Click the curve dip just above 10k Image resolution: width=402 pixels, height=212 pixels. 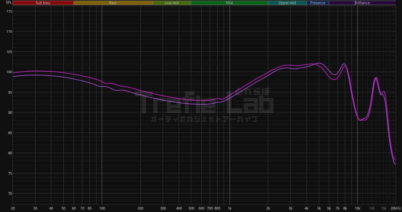point(361,120)
